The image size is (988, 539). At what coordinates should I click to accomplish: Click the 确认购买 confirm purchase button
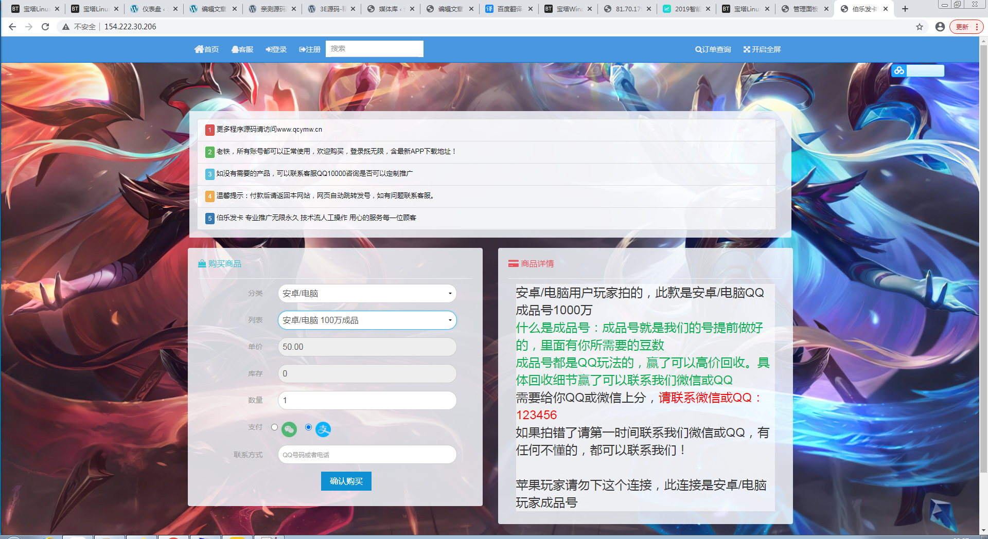[346, 481]
